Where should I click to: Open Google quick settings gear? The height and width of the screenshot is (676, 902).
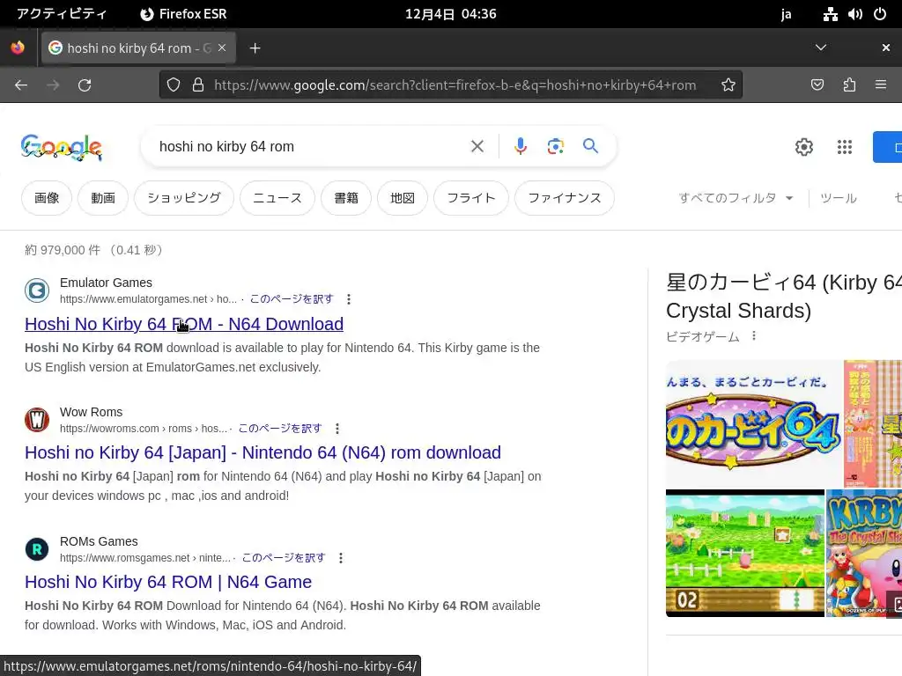[x=803, y=147]
